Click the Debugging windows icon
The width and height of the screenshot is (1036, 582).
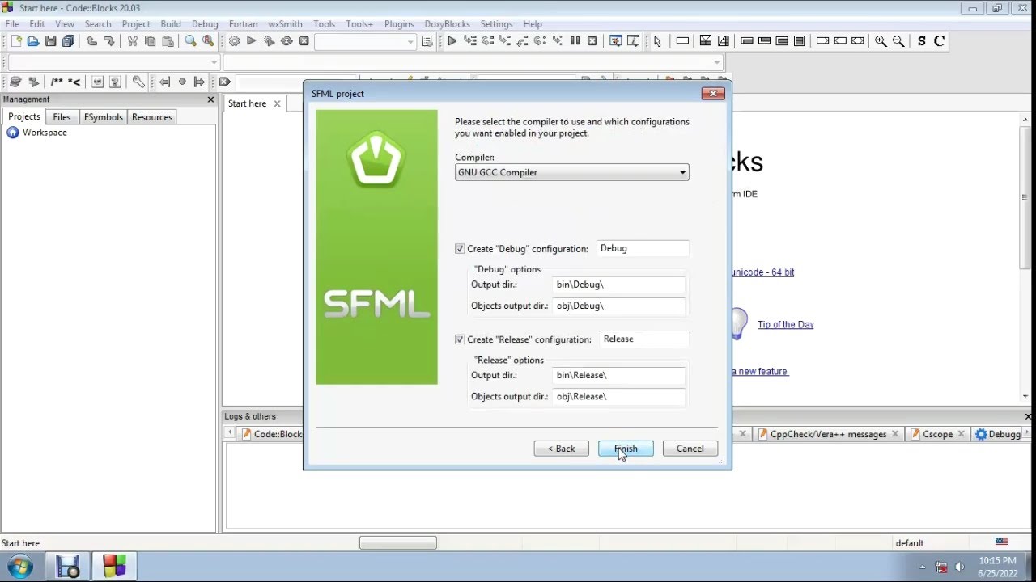616,41
